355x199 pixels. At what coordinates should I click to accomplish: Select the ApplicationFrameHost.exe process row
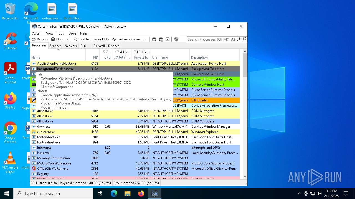tap(135, 64)
